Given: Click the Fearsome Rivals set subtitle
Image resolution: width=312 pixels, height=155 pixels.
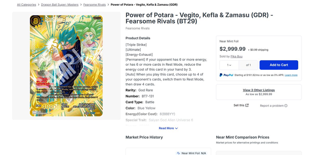Looking at the screenshot, I should click(138, 28).
